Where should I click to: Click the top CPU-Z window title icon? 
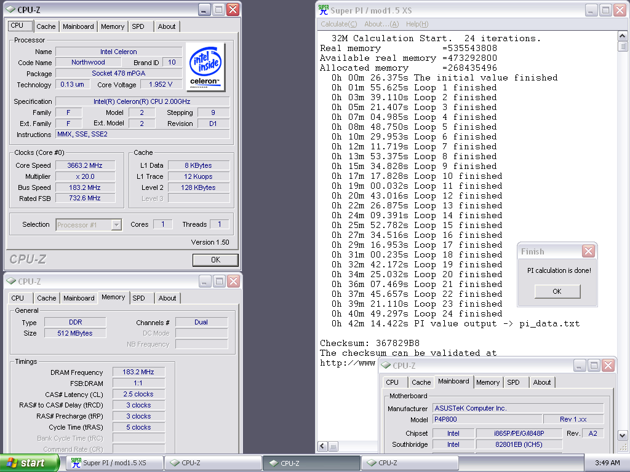(11, 9)
